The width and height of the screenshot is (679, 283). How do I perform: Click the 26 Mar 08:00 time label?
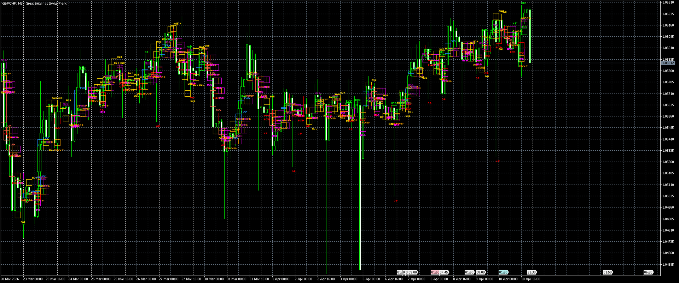(x=146, y=279)
